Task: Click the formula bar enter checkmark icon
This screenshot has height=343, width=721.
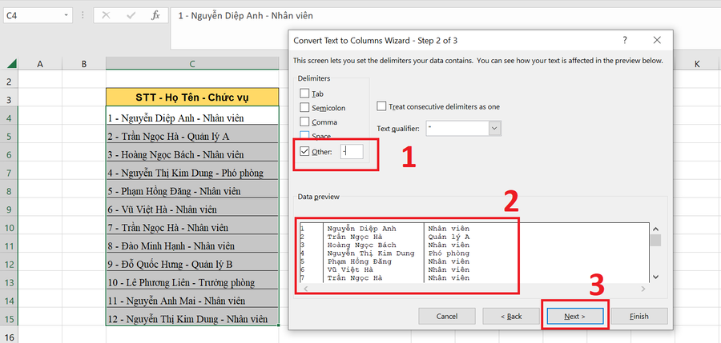Action: click(x=131, y=15)
